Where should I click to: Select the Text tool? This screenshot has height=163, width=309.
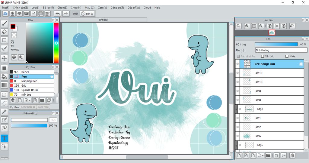pos(4,138)
